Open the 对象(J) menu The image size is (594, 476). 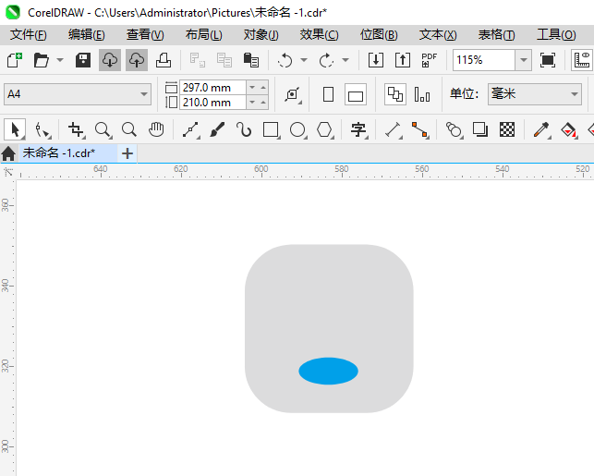point(261,35)
